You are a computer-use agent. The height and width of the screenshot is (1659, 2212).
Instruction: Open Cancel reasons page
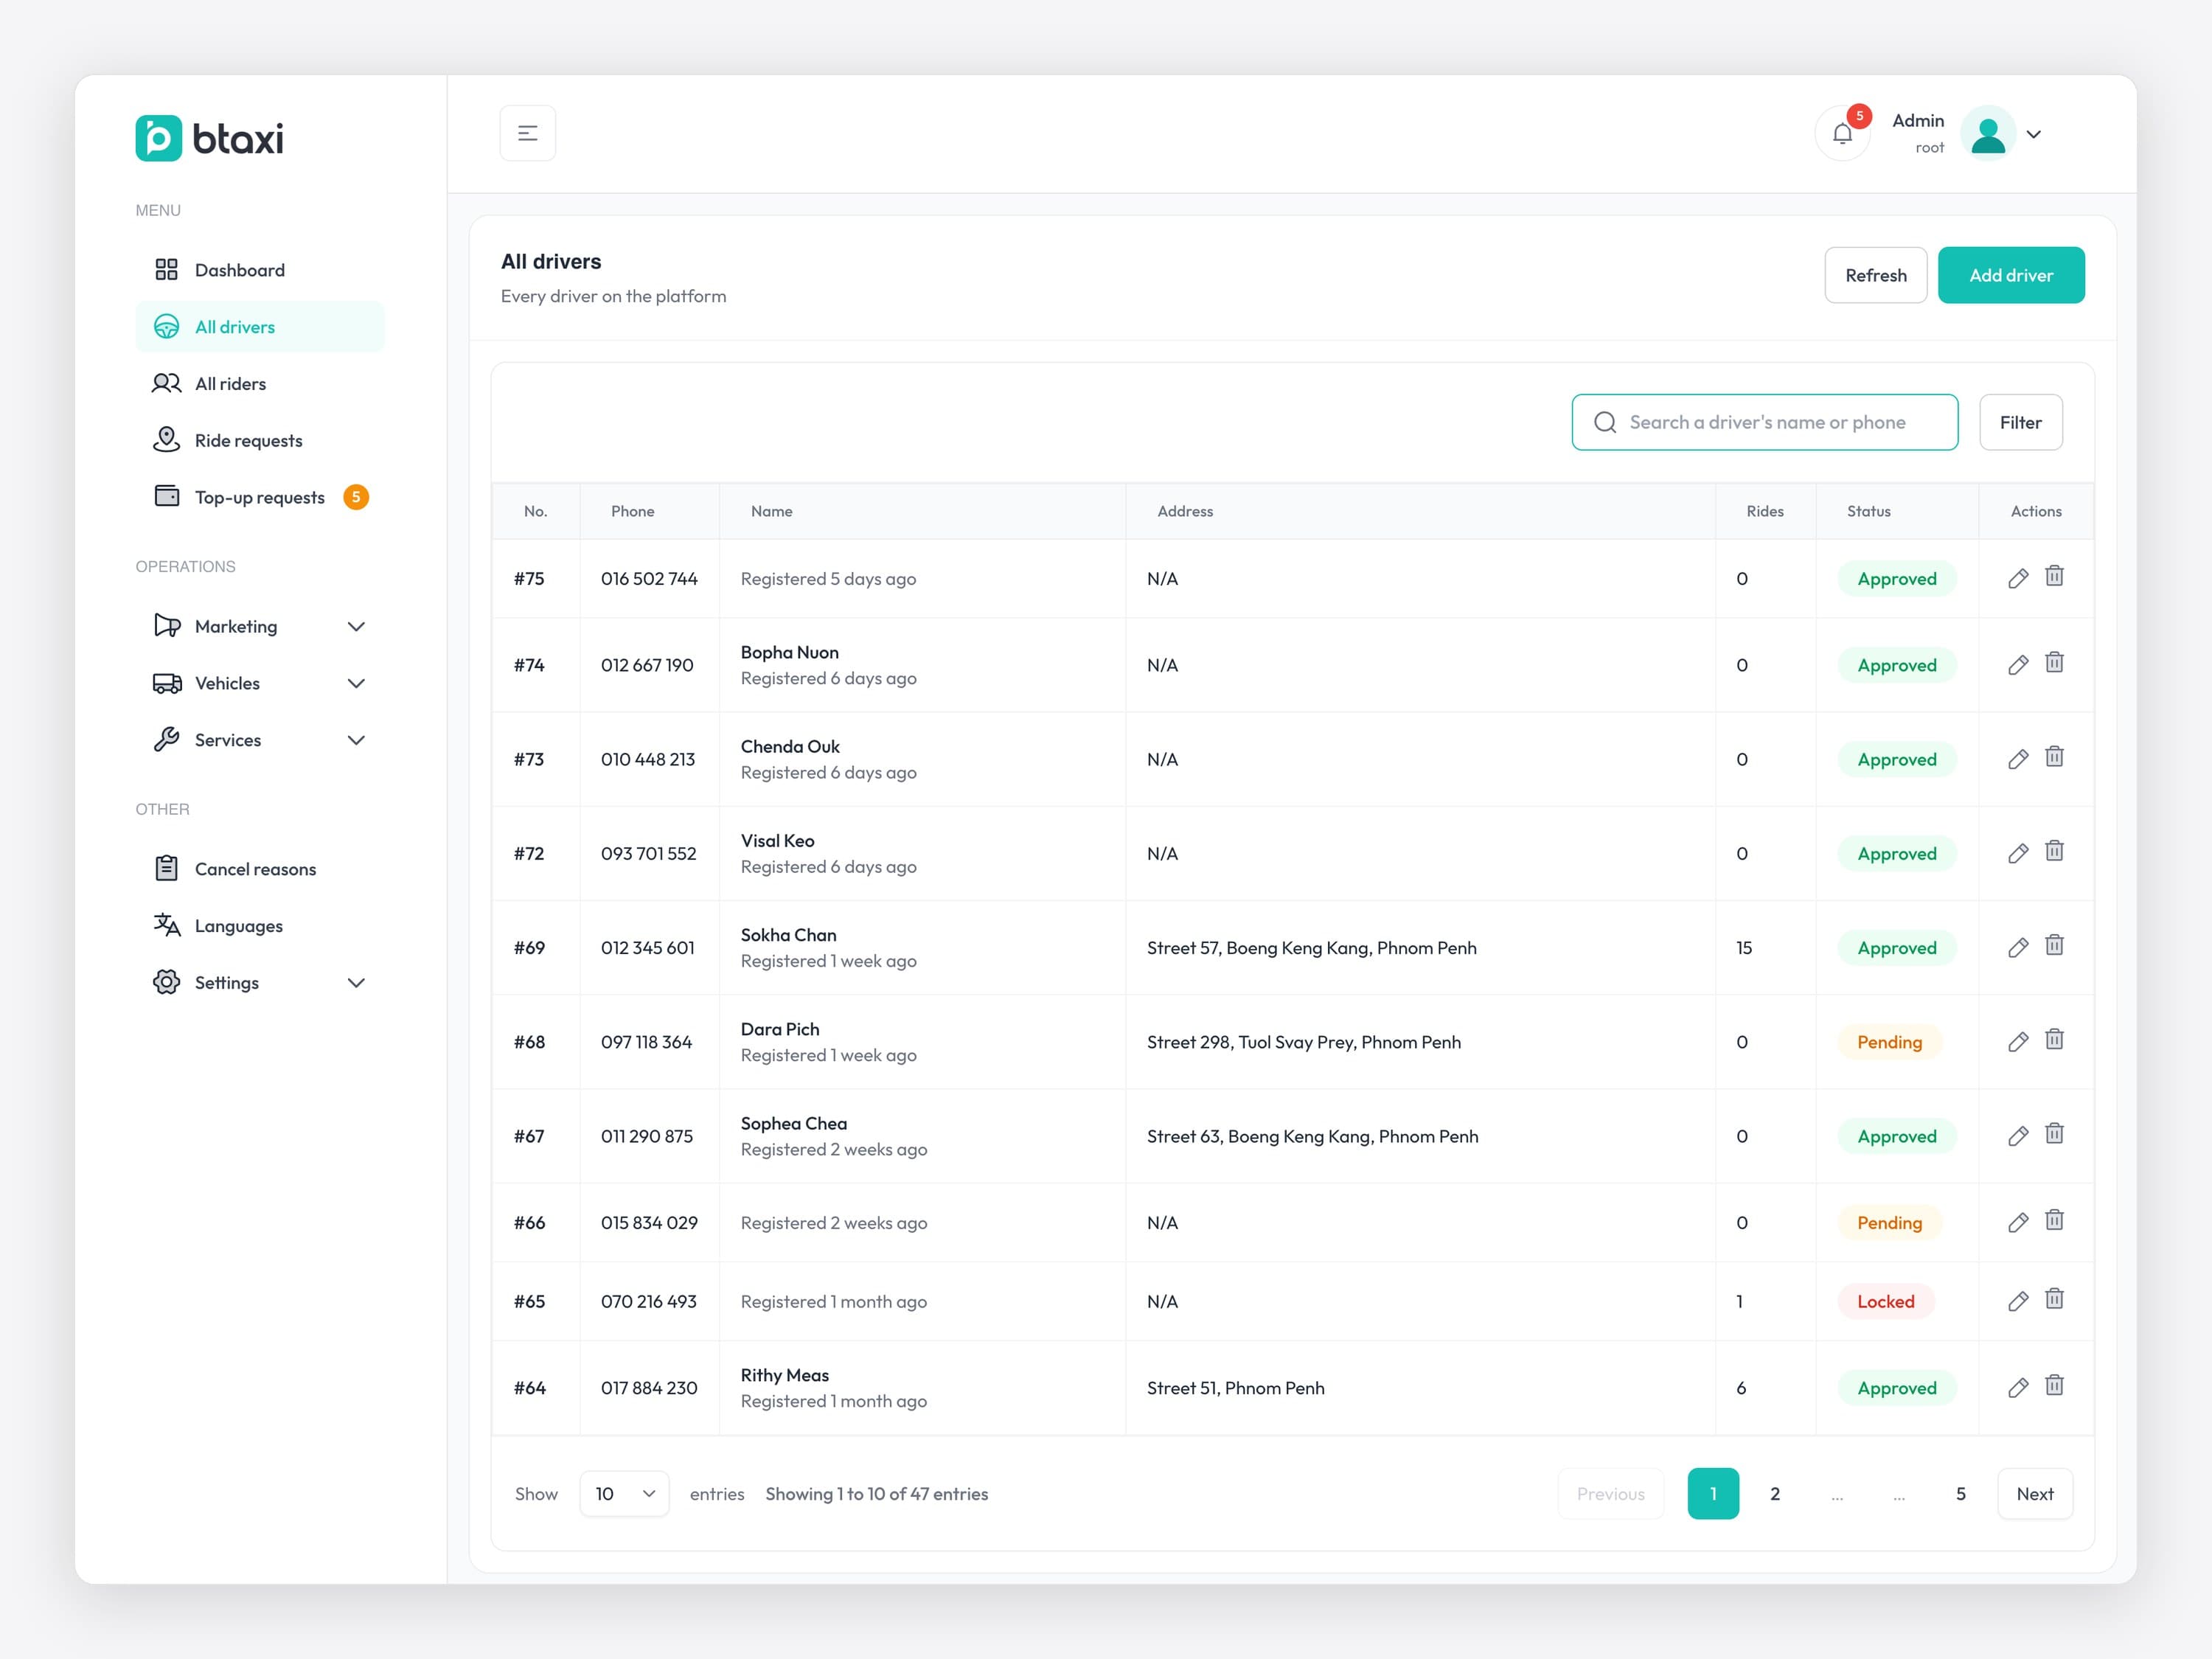coord(260,869)
